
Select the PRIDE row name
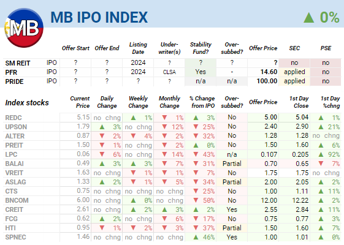click(x=14, y=81)
